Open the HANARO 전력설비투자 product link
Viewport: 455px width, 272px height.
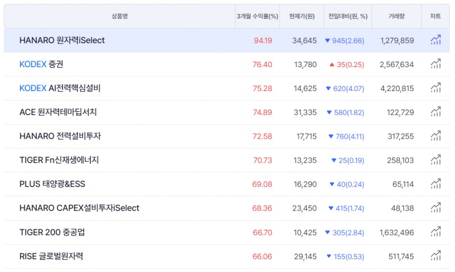click(x=60, y=136)
